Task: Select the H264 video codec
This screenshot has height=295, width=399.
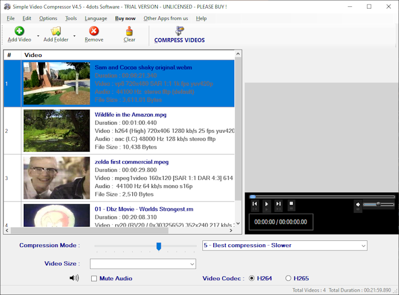Action: click(x=251, y=278)
